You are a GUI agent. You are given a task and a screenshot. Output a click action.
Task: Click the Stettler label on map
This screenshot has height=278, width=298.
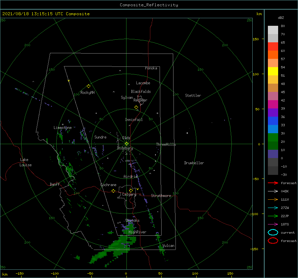(193, 96)
